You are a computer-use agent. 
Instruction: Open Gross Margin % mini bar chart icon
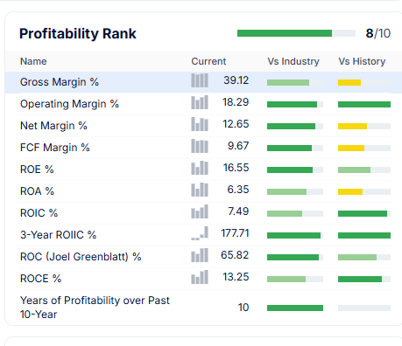point(200,80)
